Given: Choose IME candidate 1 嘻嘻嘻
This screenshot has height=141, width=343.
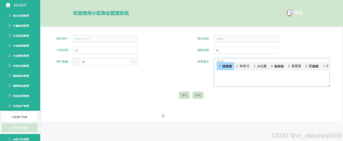Looking at the screenshot, I should tap(225, 66).
